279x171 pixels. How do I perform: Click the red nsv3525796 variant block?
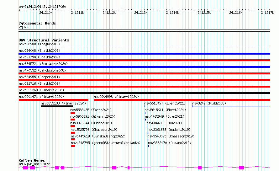[x=73, y=133]
